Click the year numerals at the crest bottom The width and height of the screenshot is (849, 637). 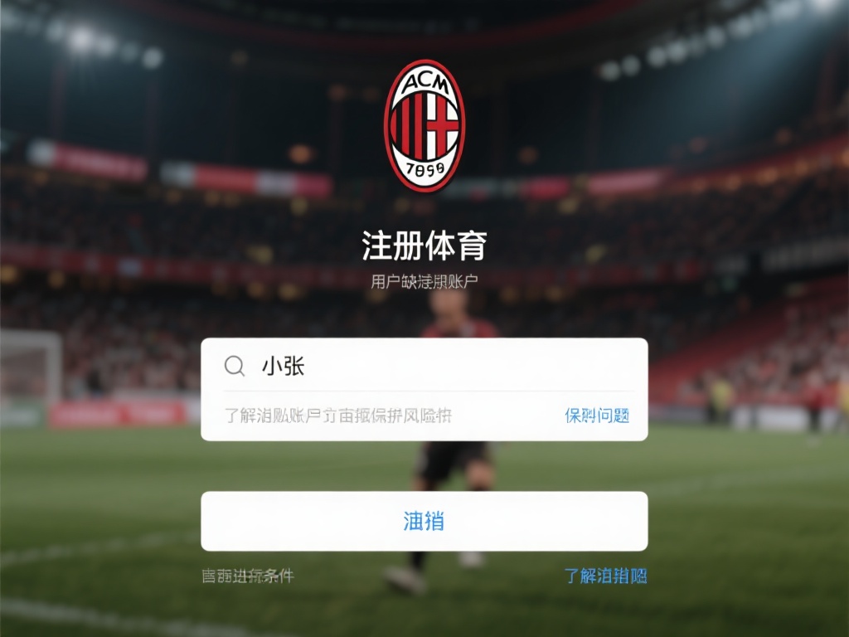point(425,169)
